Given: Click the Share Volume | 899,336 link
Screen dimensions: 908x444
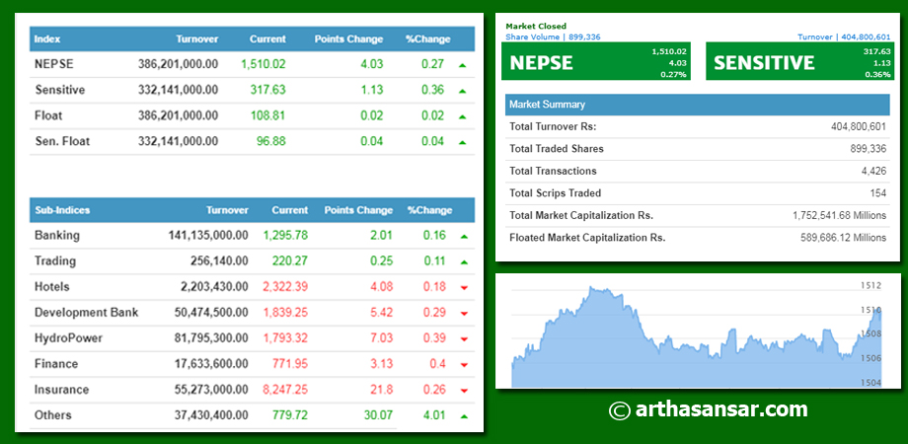Looking at the screenshot, I should point(553,37).
